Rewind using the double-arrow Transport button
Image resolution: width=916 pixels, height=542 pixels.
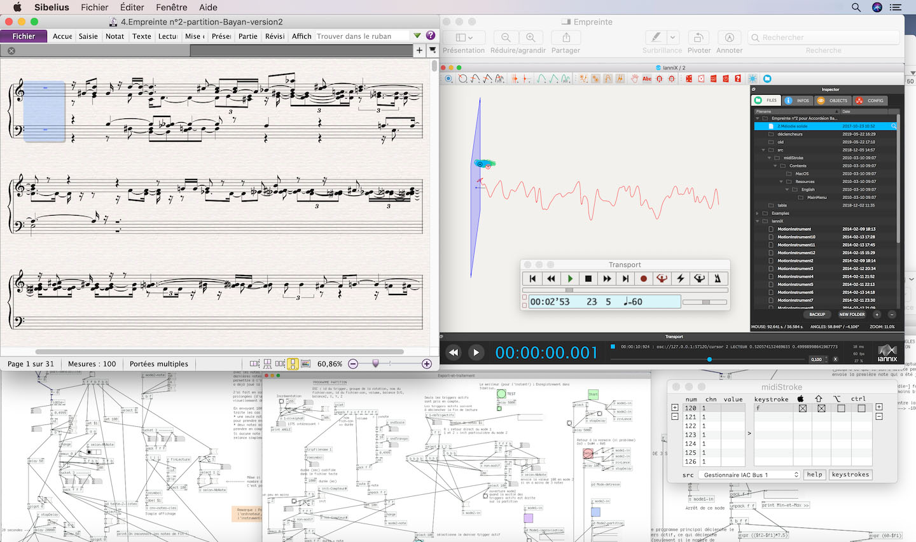(x=552, y=279)
